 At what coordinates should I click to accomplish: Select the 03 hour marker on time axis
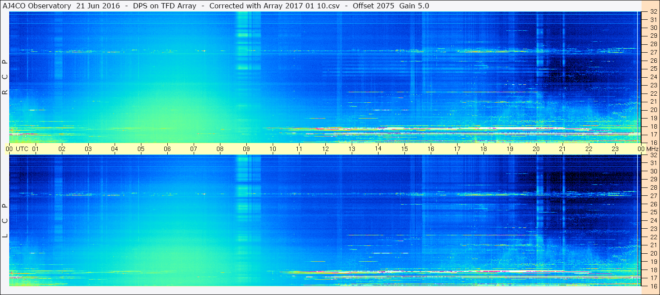88,149
